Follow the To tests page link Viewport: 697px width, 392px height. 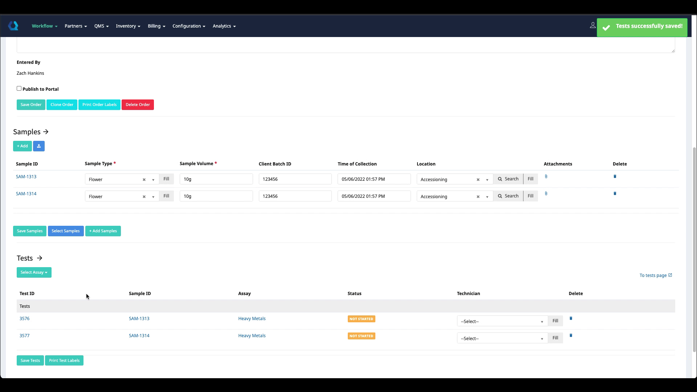655,275
